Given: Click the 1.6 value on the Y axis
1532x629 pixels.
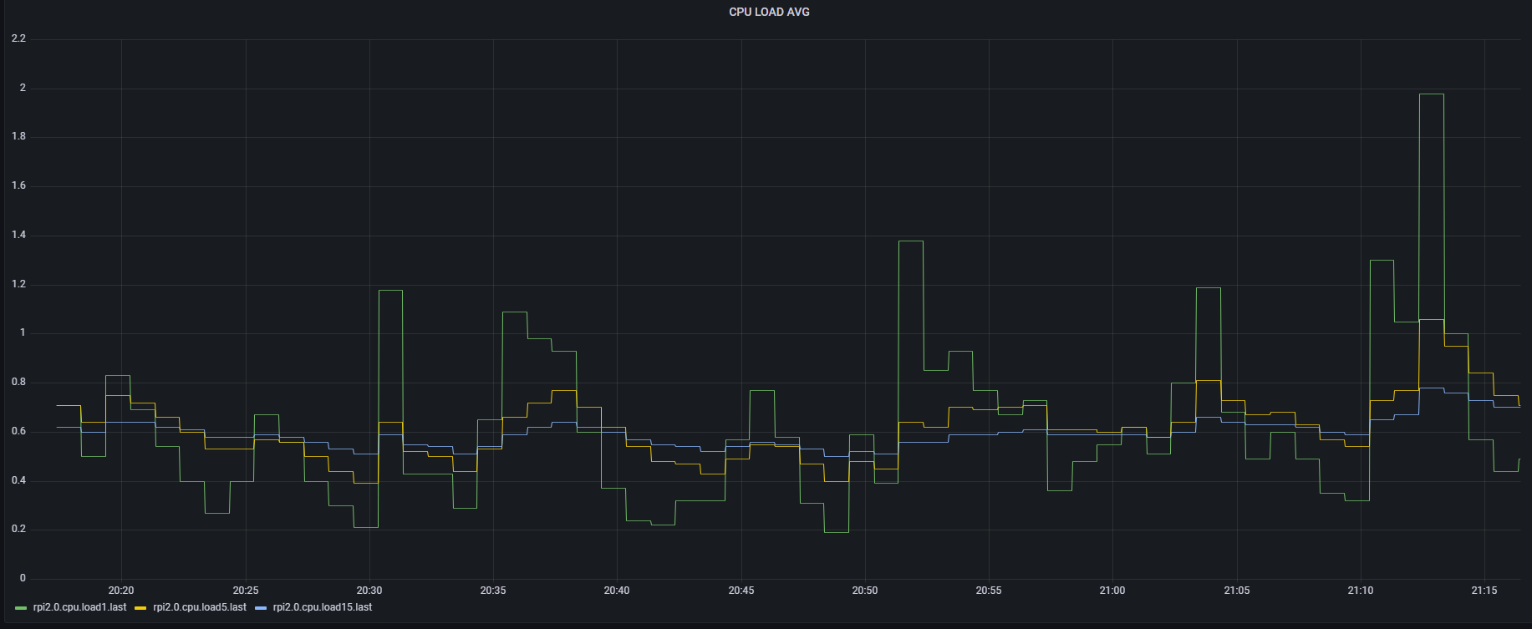Looking at the screenshot, I should [18, 185].
